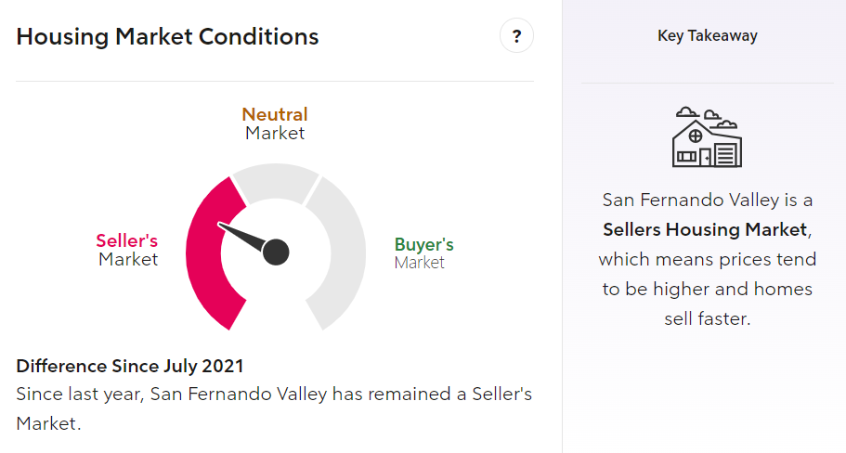Select the grey Neutral segment at gauge top
Screen dimensions: 846x453
coord(276,182)
